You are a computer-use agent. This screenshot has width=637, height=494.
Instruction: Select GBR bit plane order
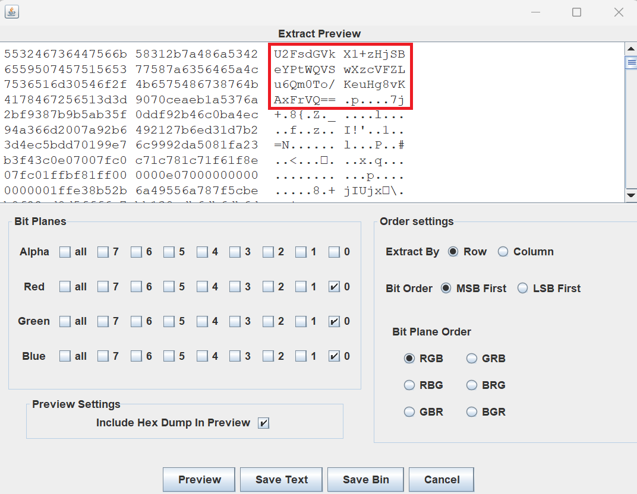click(409, 411)
